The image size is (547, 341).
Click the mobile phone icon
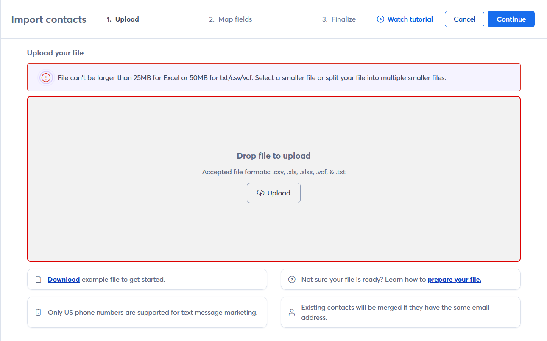point(39,312)
